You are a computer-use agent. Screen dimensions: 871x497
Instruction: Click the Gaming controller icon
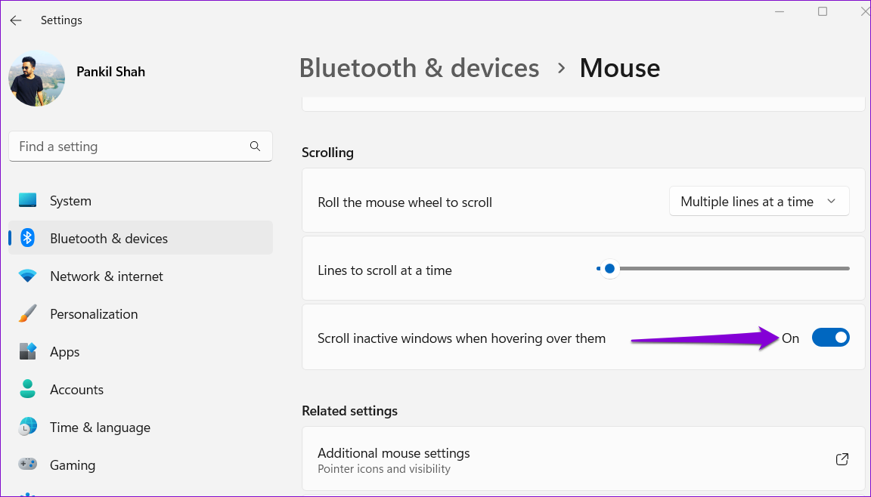point(27,464)
